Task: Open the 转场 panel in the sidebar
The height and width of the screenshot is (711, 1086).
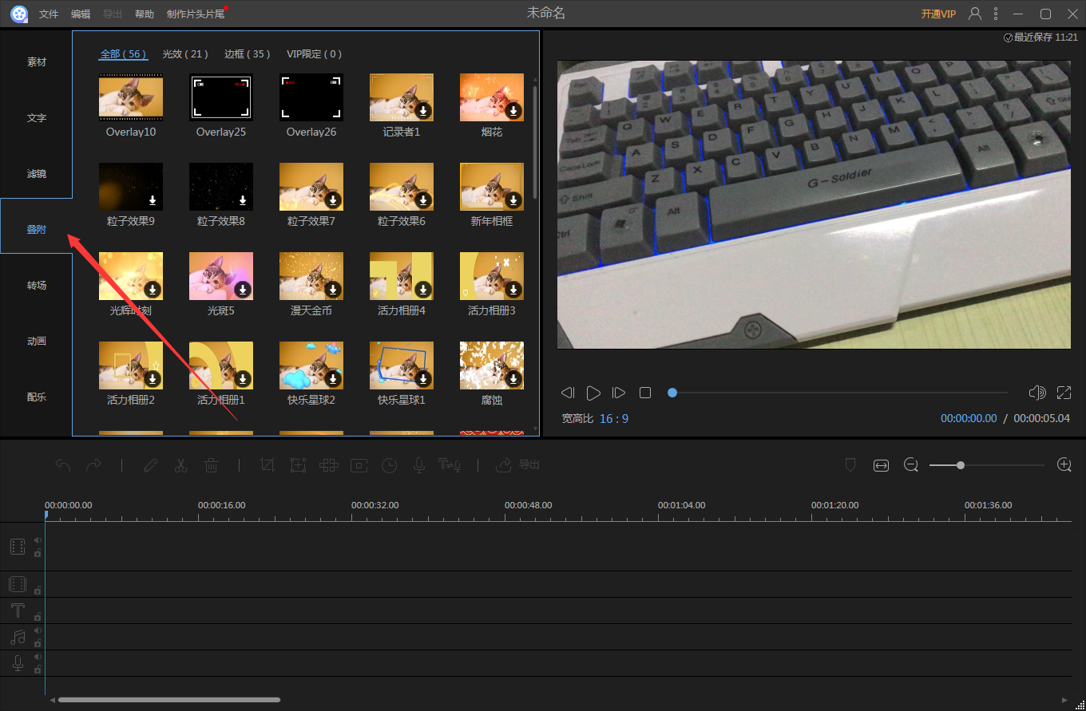Action: [37, 285]
